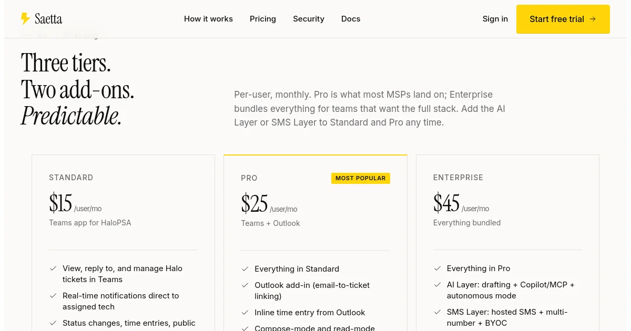This screenshot has height=331, width=631.
Task: Click the 'Per-user, monthly' description paragraph
Action: point(370,108)
